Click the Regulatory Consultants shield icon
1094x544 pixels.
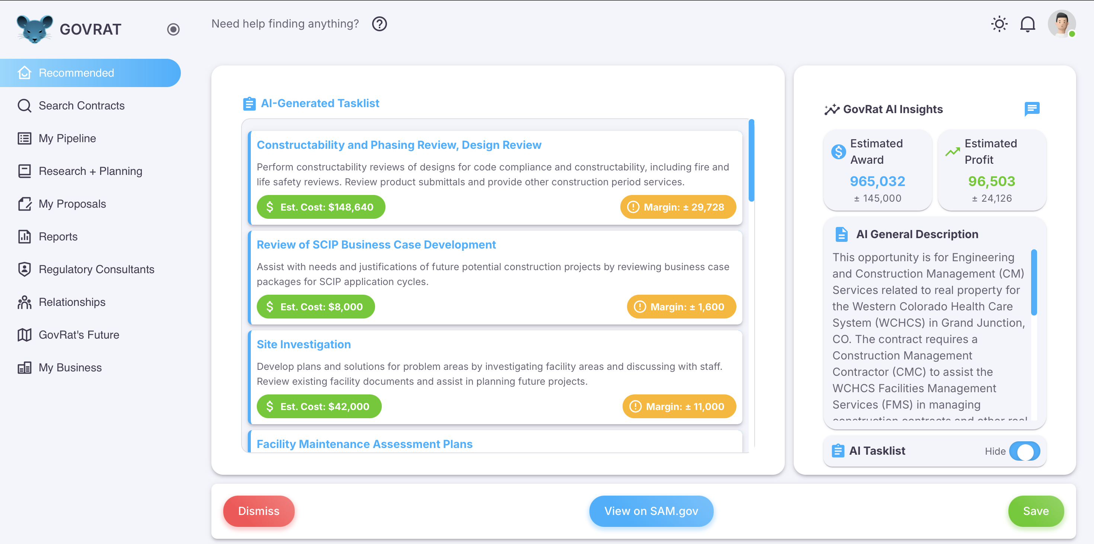(24, 269)
